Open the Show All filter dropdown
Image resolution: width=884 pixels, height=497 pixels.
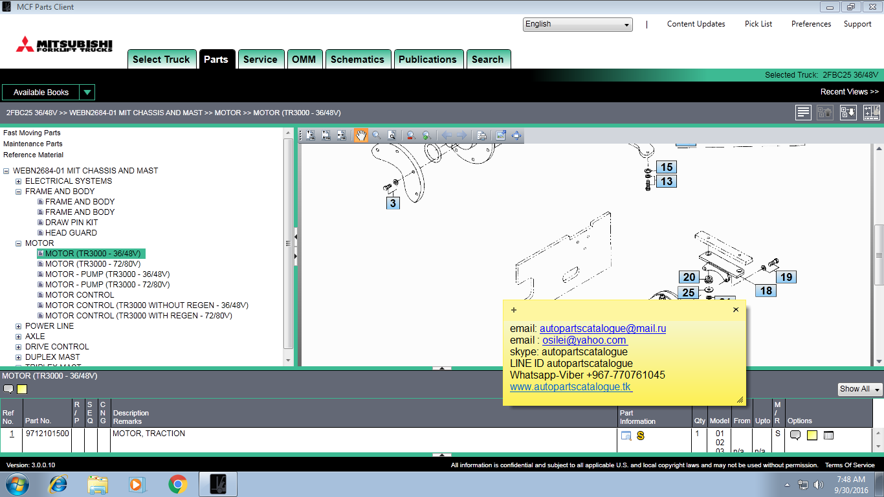coord(860,389)
